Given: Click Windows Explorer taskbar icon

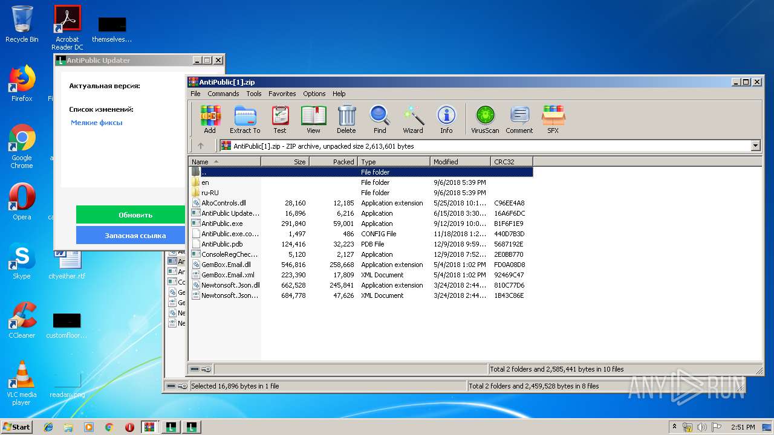Looking at the screenshot, I should (x=68, y=427).
